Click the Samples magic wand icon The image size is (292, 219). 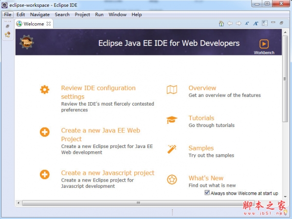171,149
